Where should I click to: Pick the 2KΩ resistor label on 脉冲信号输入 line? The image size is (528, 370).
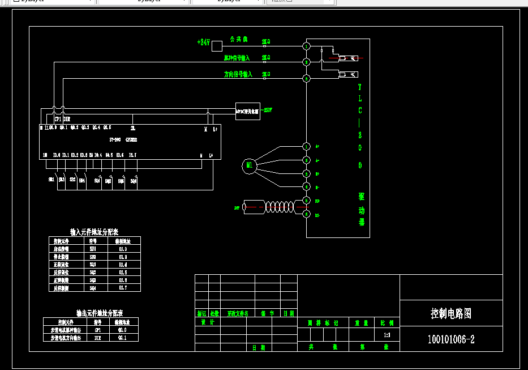(x=266, y=58)
